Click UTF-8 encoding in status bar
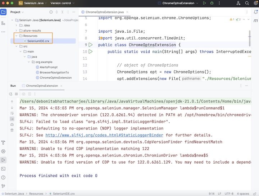Screen dimensions: 259x196 tap(229, 194)
